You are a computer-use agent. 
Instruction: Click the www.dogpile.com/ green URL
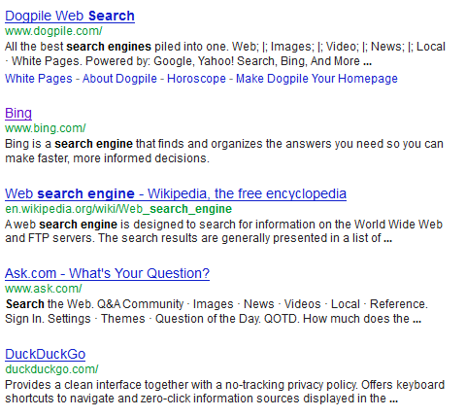53,31
